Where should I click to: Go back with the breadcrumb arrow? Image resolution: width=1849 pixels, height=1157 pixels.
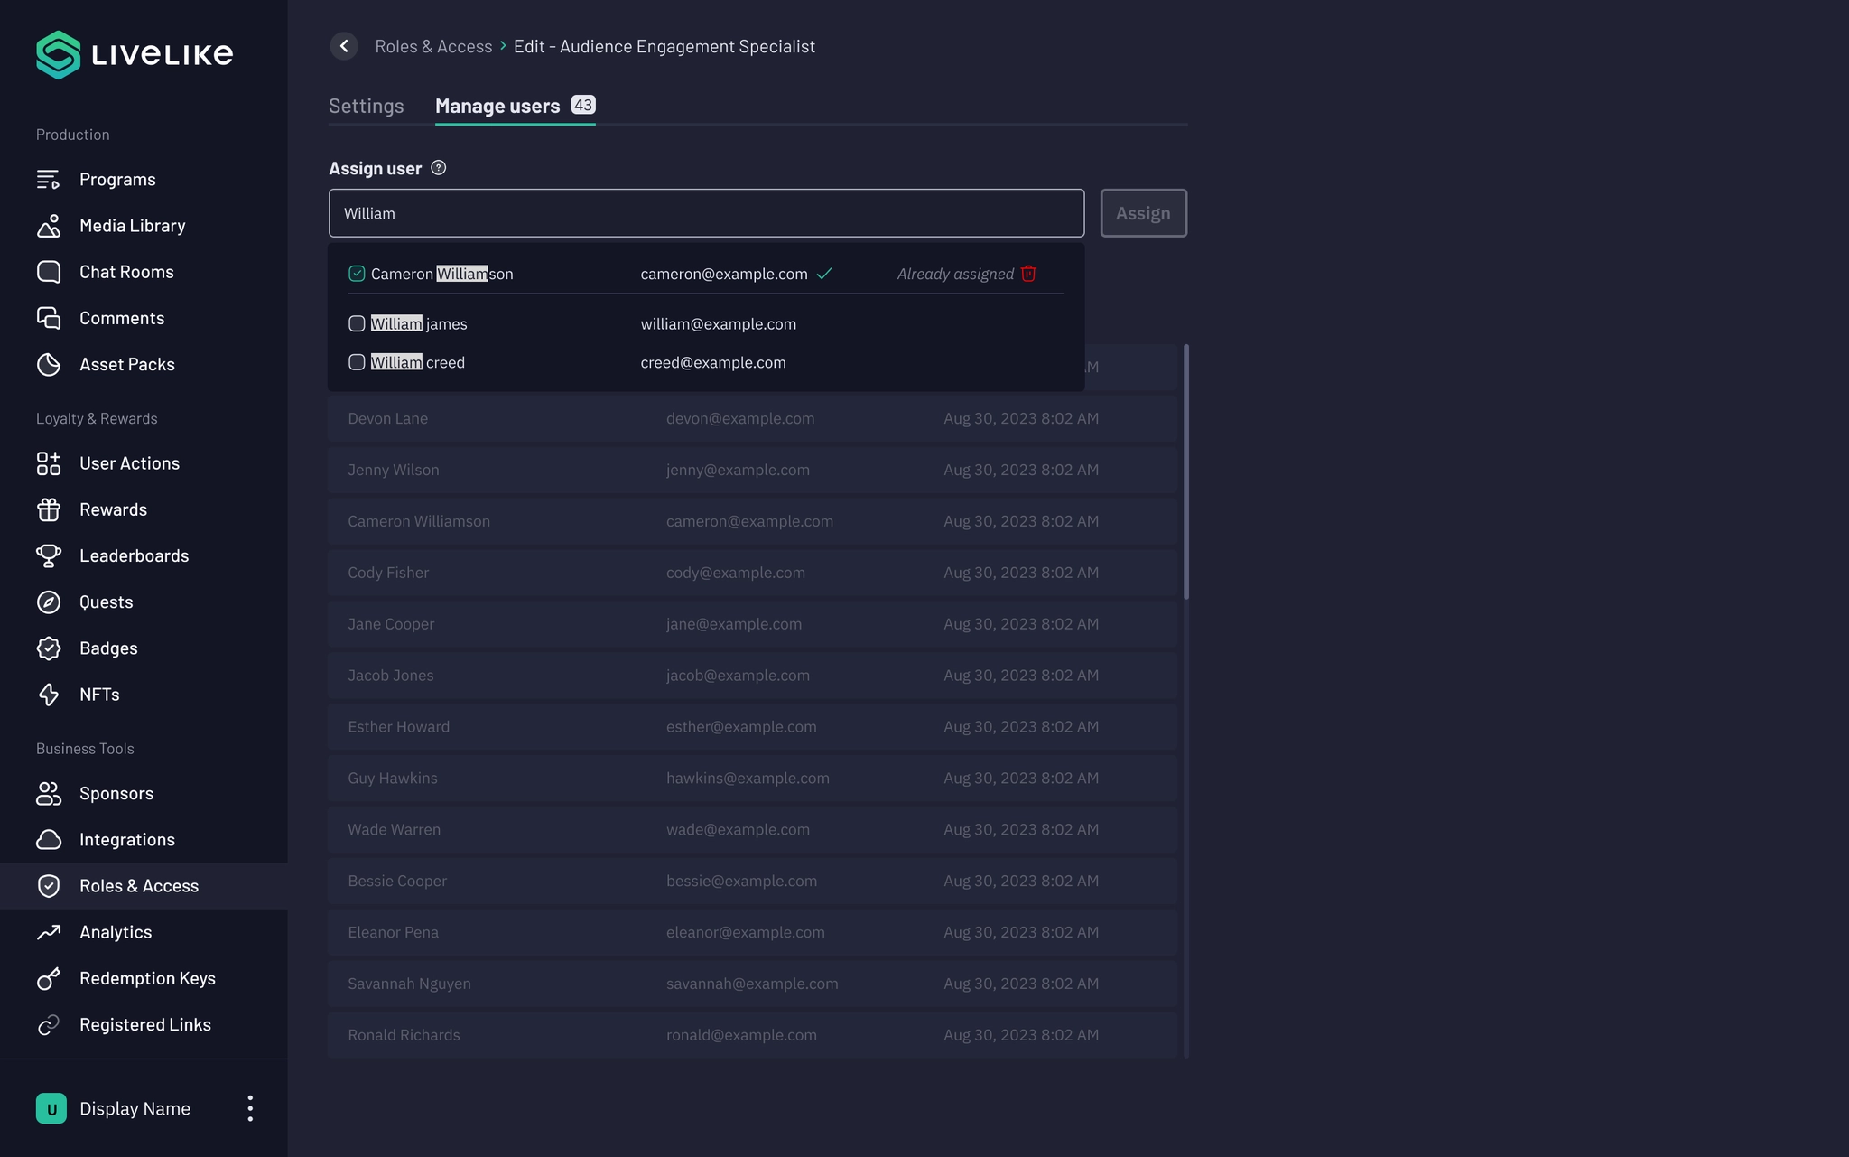[344, 46]
